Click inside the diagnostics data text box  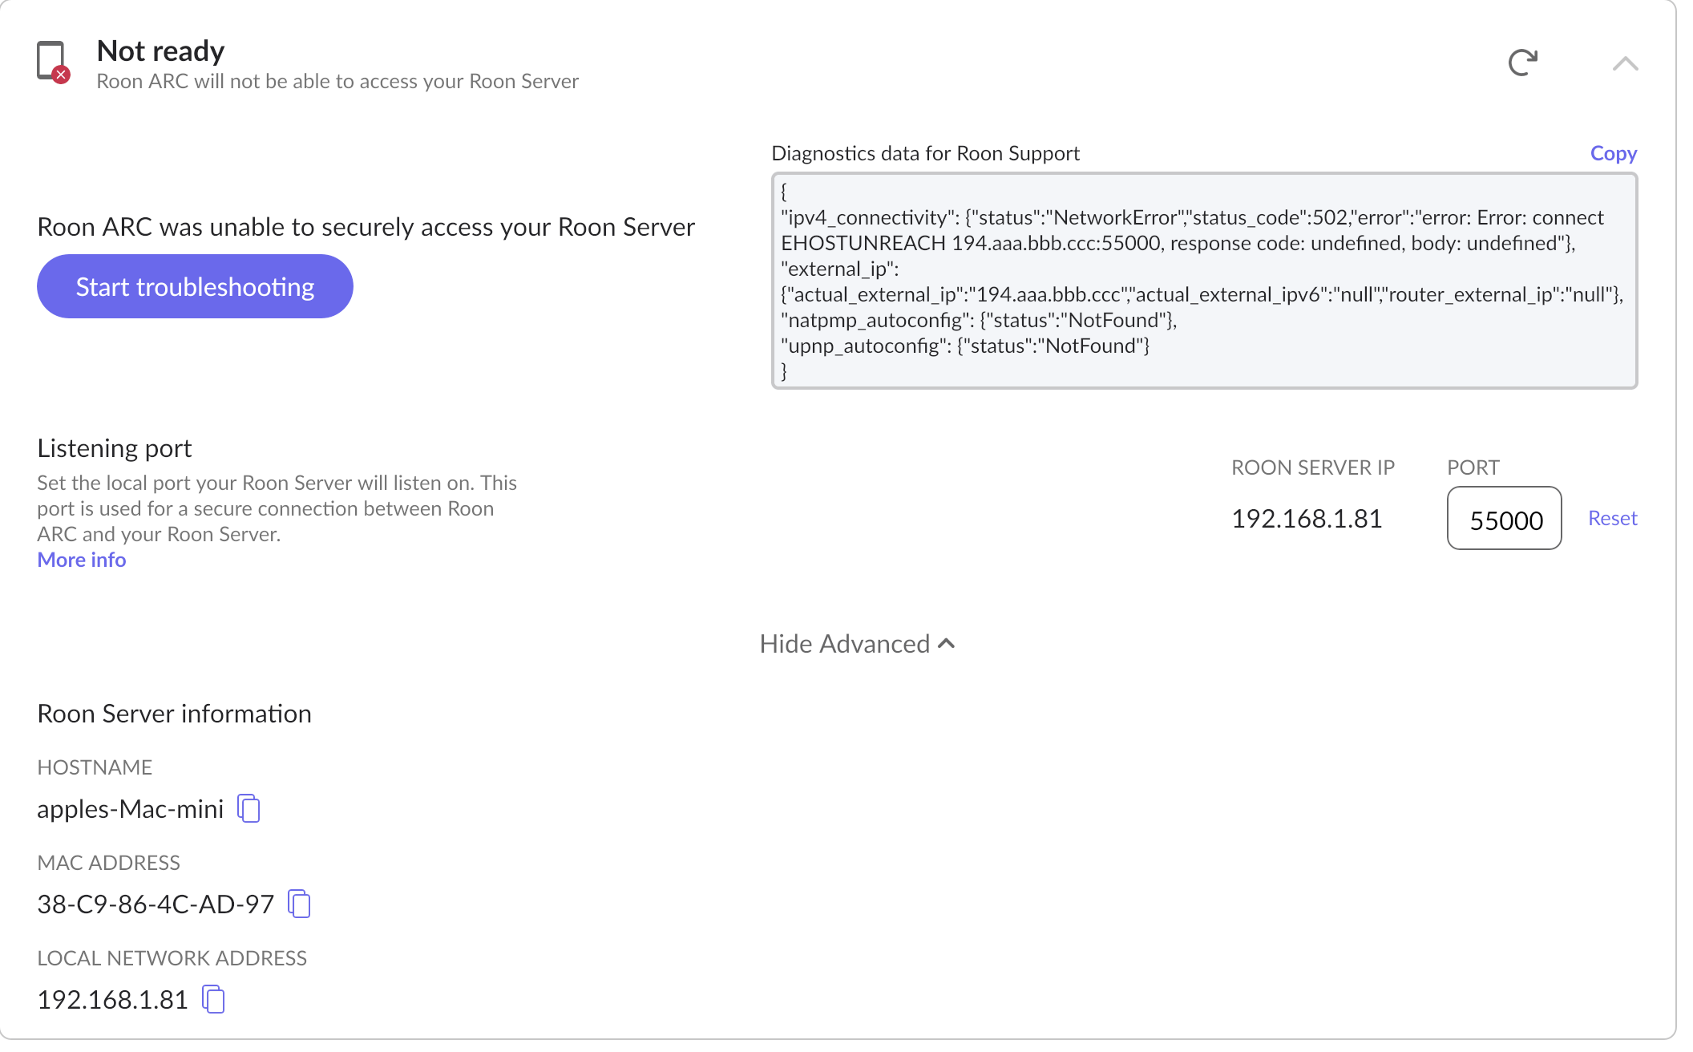[x=1202, y=281]
